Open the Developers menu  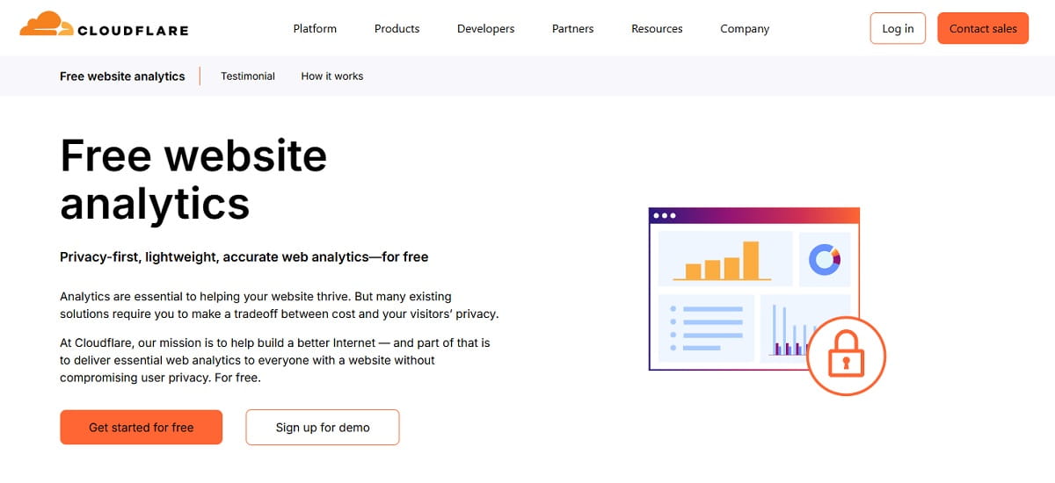(485, 28)
